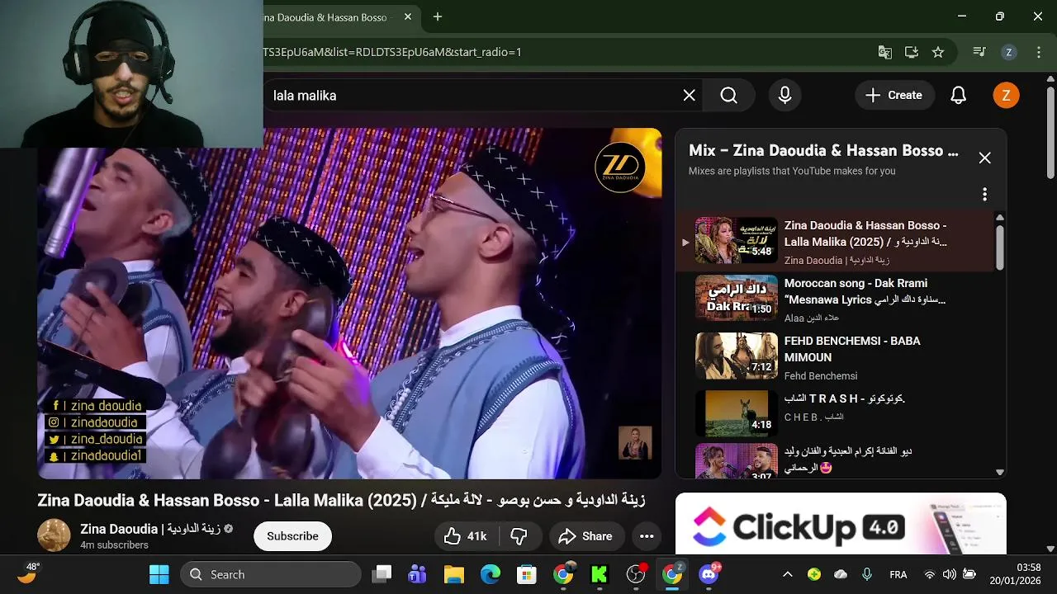Image resolution: width=1057 pixels, height=594 pixels.
Task: Open the volume control in system tray
Action: click(950, 574)
